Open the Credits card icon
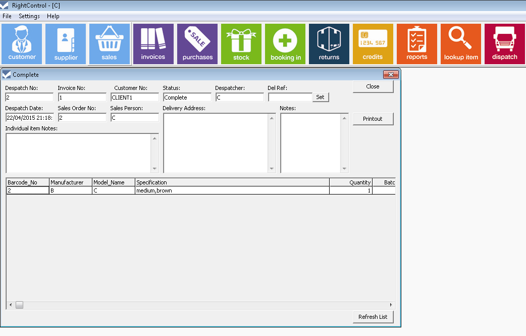The width and height of the screenshot is (526, 336). 373,44
